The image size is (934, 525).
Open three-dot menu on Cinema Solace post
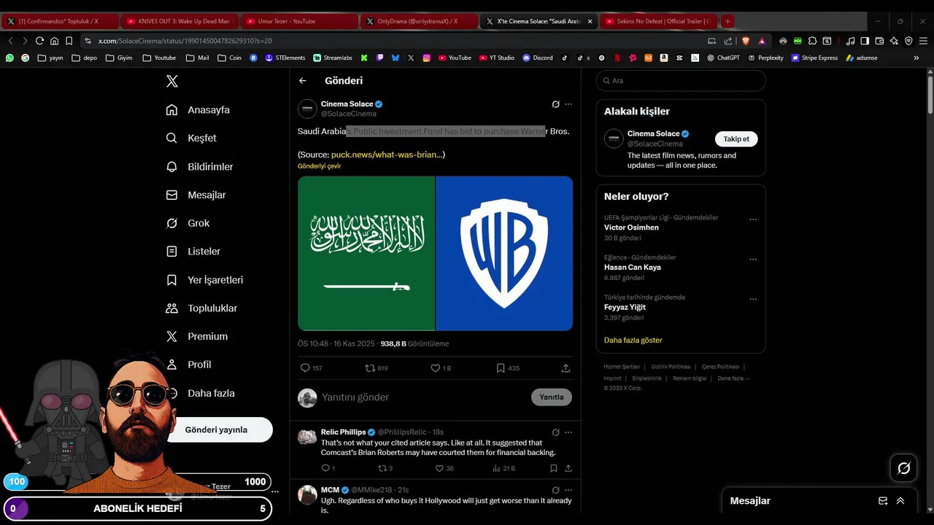click(568, 104)
